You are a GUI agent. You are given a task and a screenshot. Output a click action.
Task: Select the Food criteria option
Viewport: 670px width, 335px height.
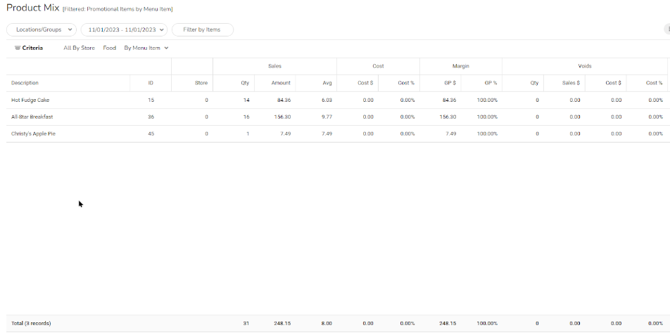[109, 48]
